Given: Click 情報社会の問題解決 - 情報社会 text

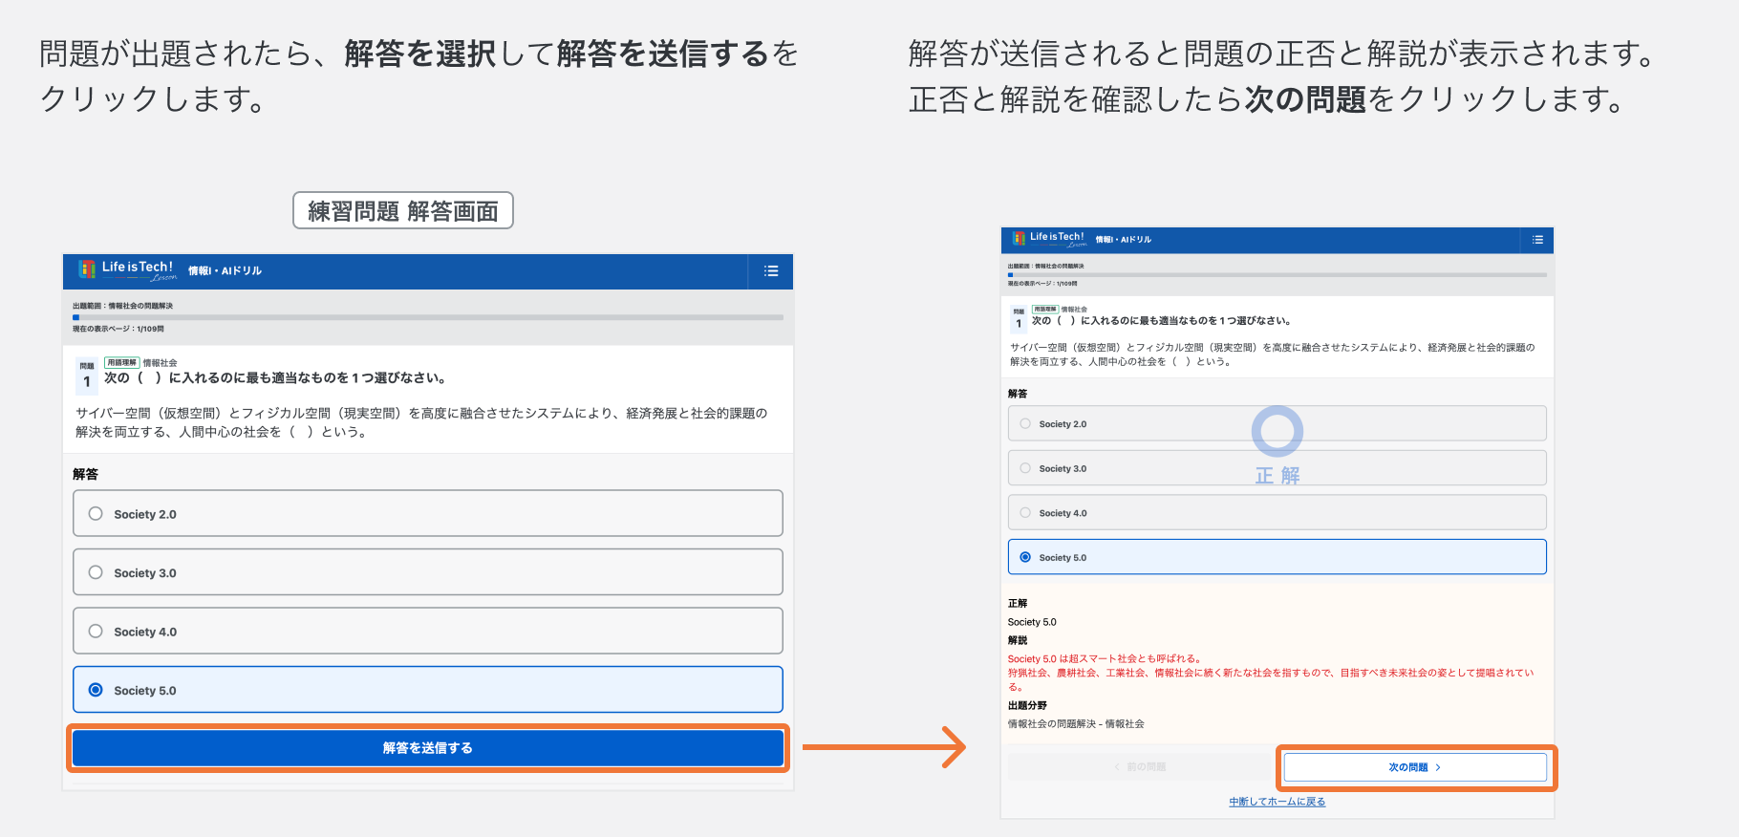Looking at the screenshot, I should click(1076, 724).
